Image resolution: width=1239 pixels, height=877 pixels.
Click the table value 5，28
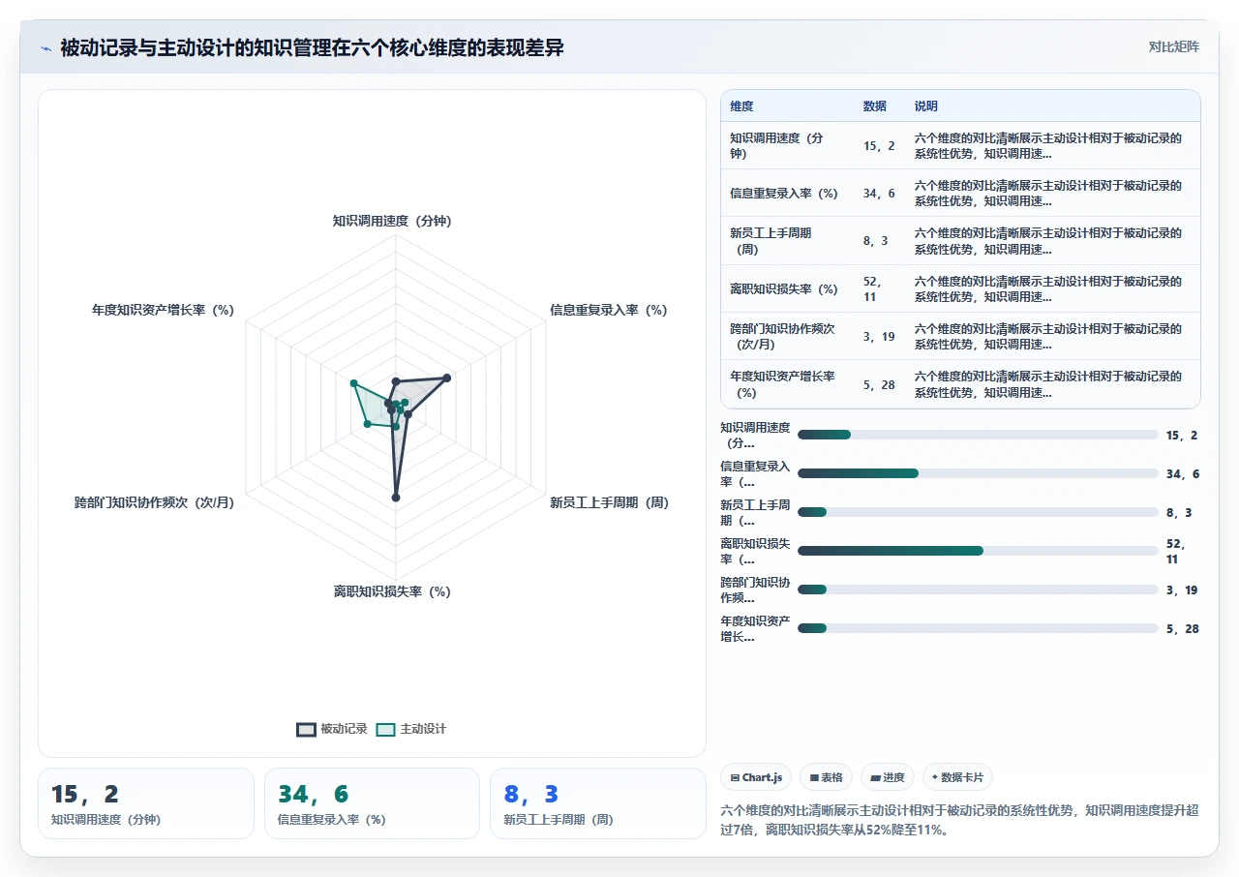[879, 384]
